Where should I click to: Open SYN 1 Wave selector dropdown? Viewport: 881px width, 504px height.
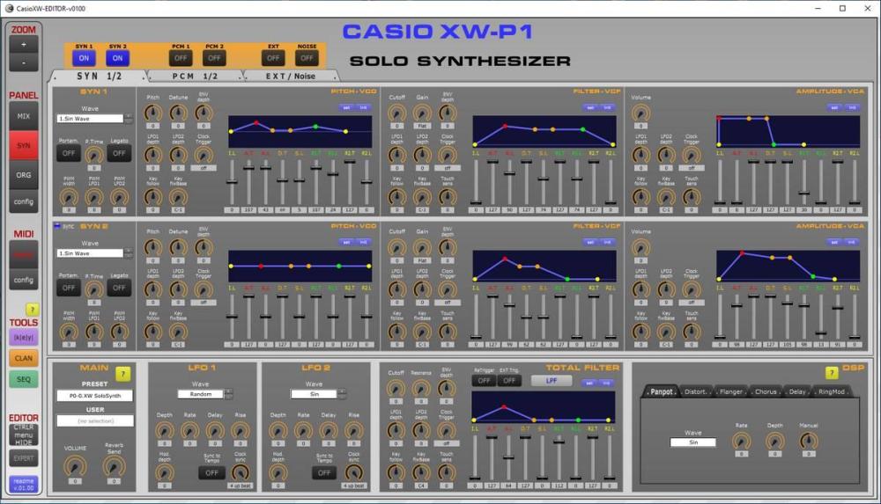pos(90,119)
